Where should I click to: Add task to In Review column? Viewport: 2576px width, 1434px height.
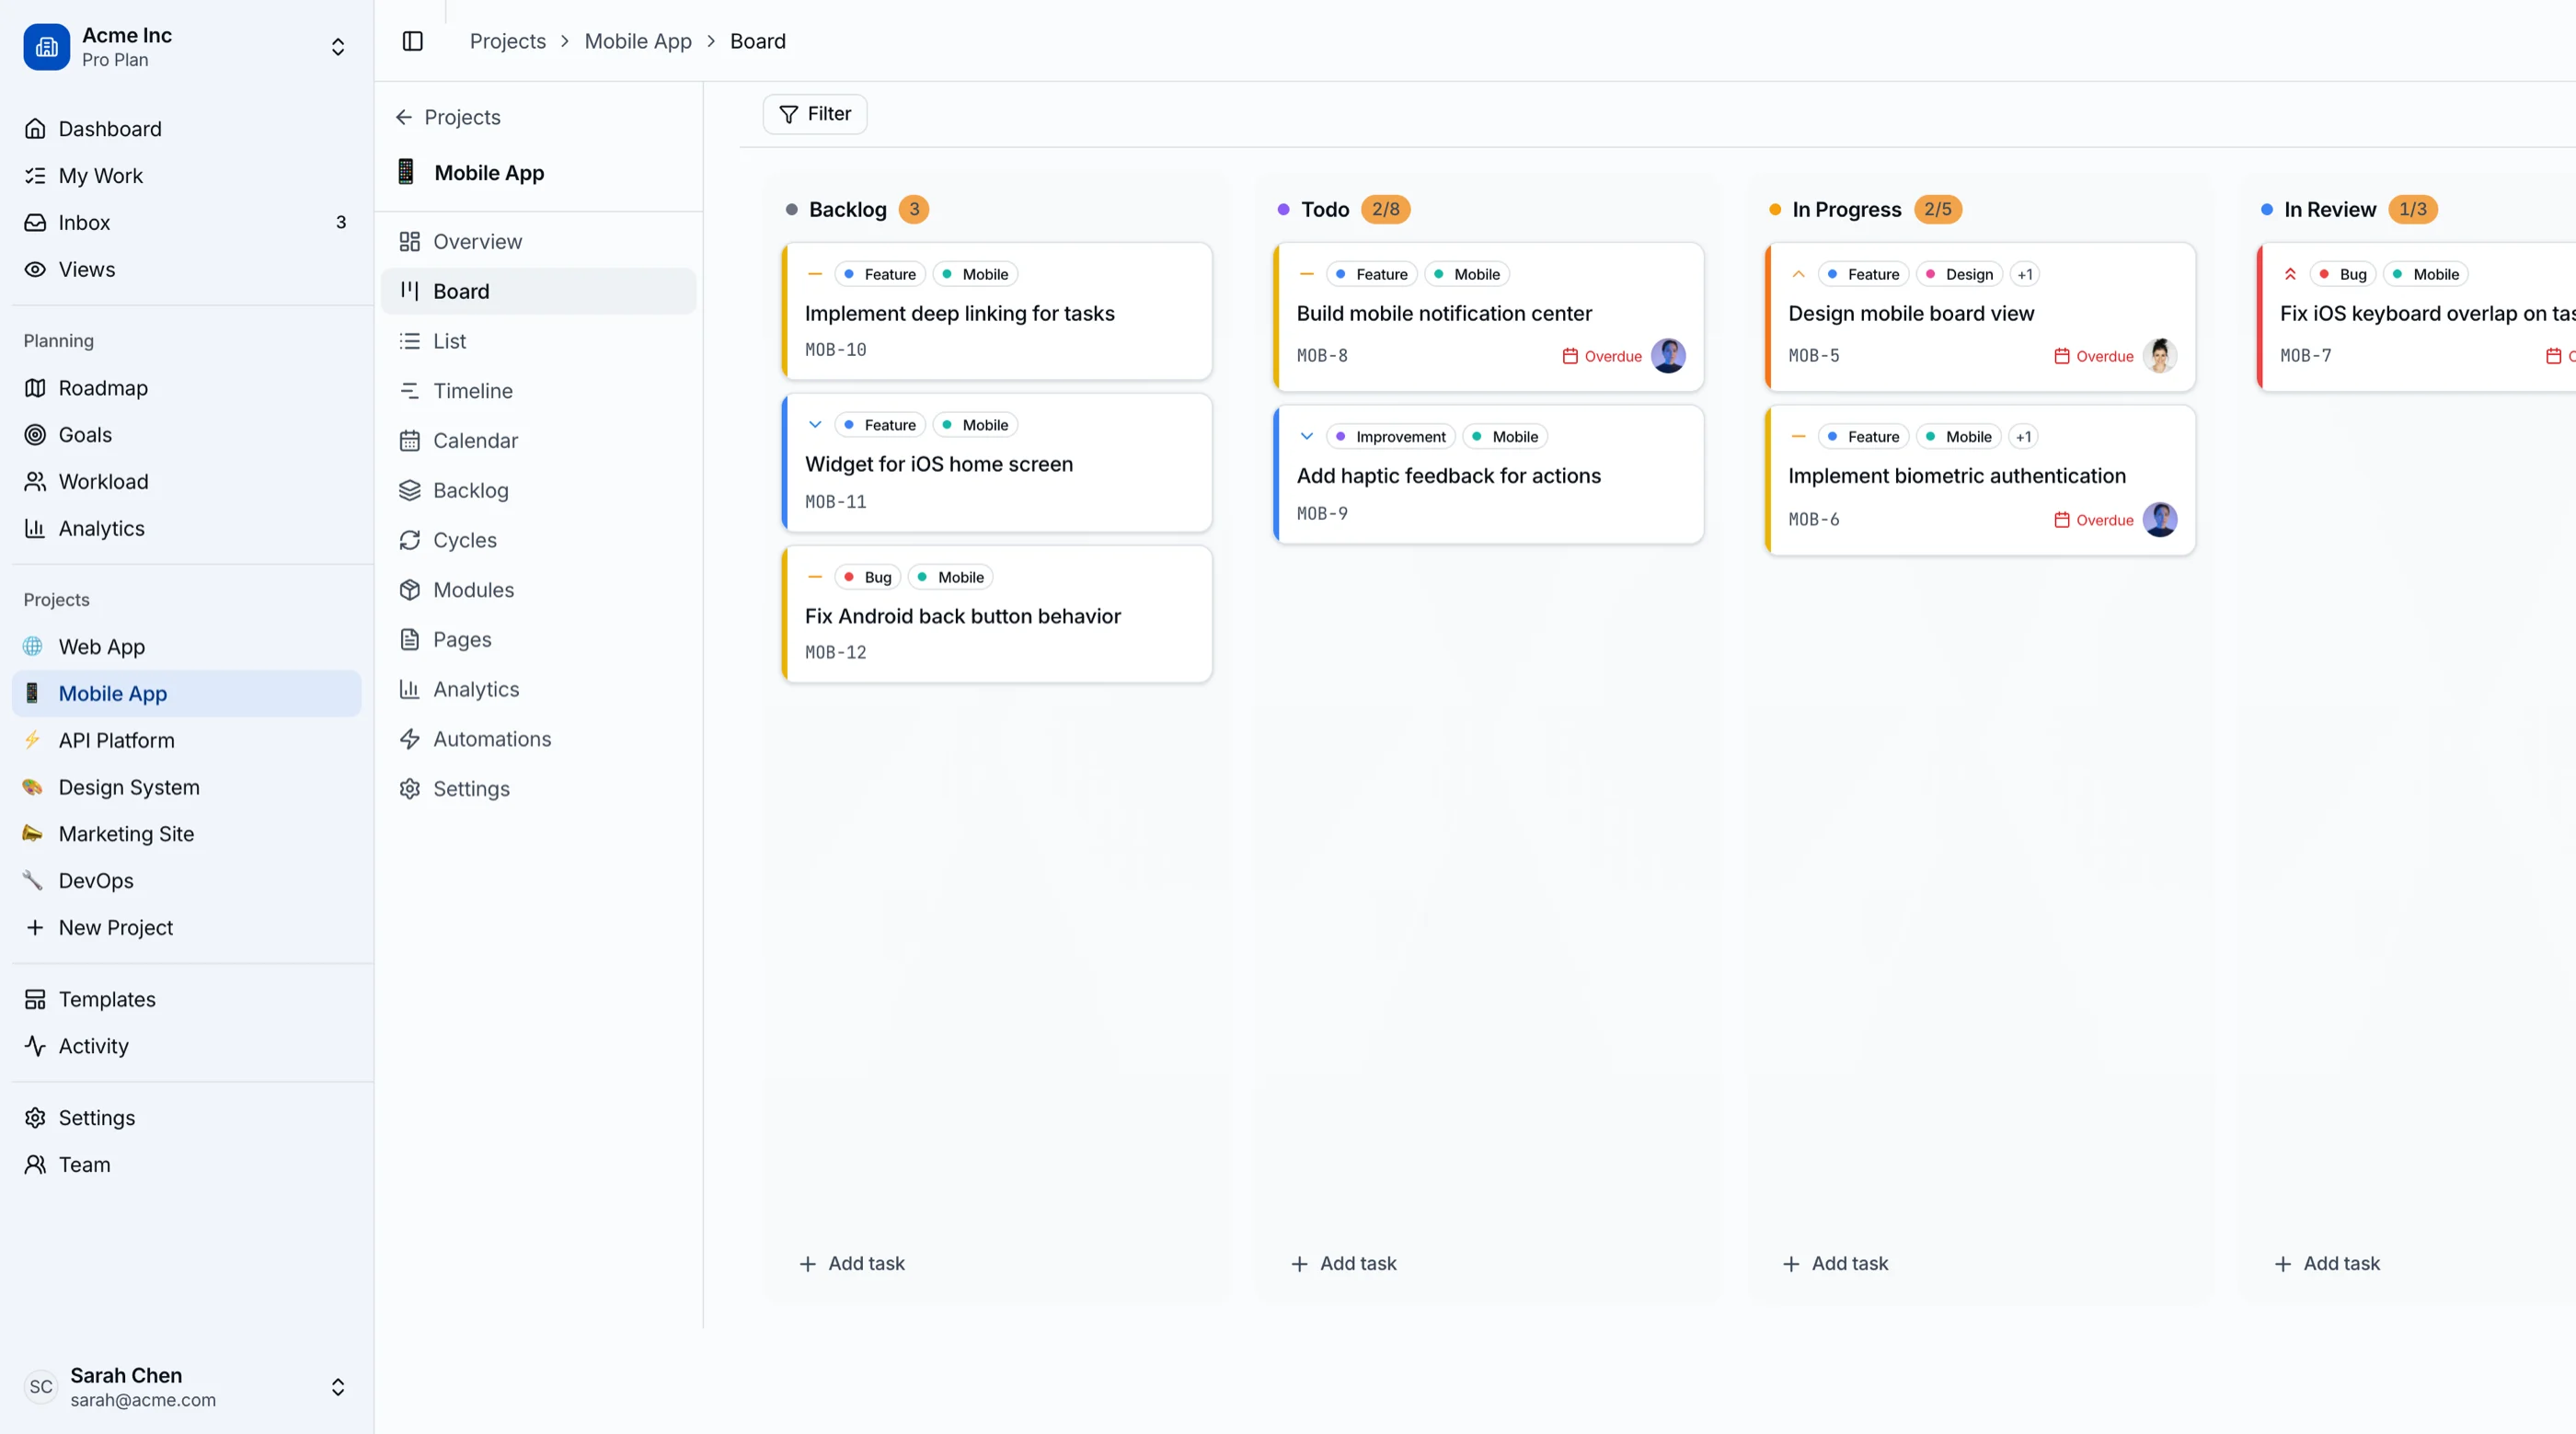coord(2328,1264)
